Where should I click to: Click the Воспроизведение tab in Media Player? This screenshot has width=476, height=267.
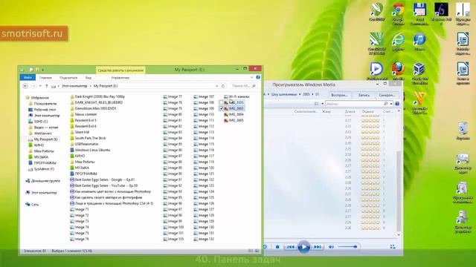(340, 95)
